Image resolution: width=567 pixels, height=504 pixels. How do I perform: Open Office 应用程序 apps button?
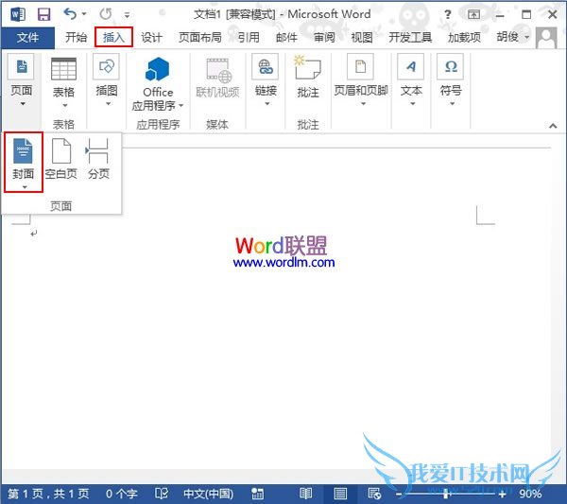point(158,84)
